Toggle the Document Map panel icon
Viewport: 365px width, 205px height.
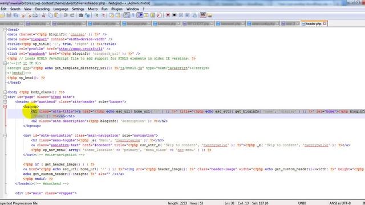[x=153, y=15]
